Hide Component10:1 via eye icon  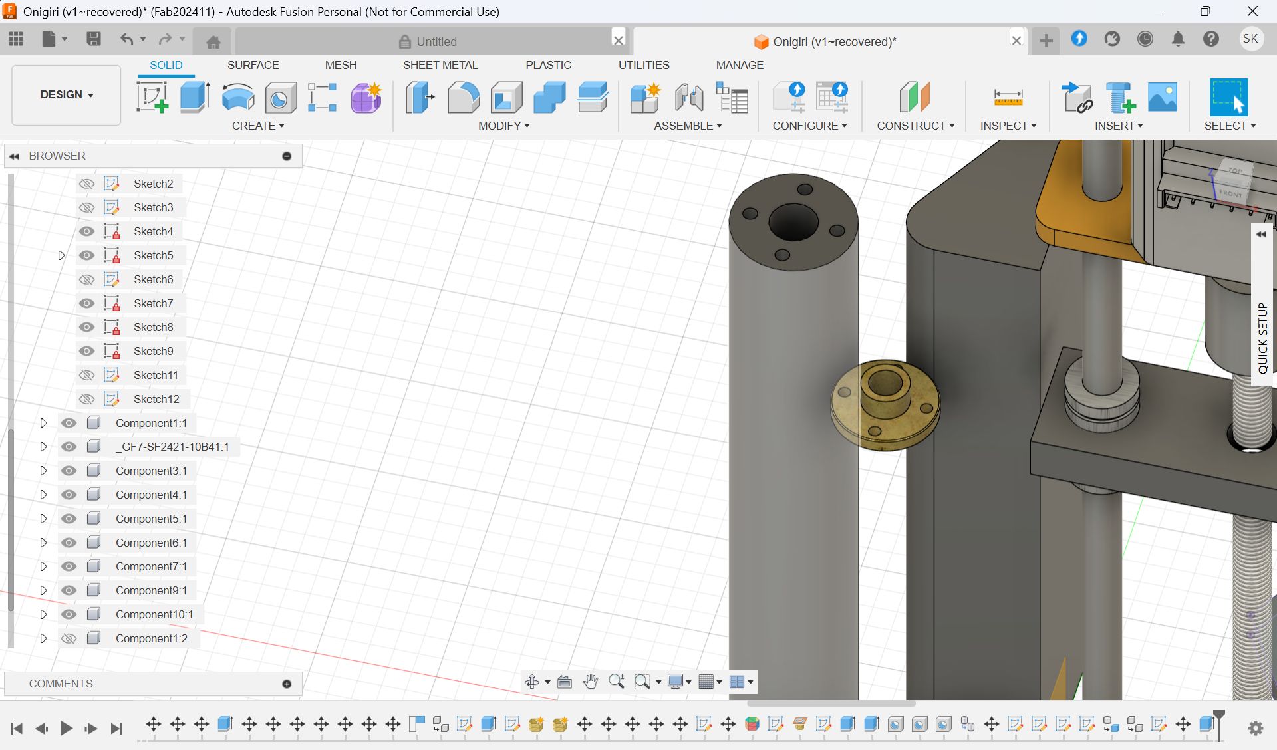pos(69,614)
